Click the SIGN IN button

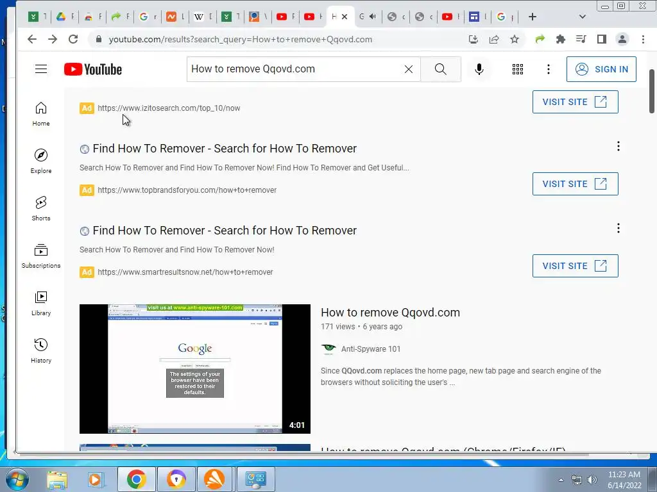pyautogui.click(x=601, y=69)
